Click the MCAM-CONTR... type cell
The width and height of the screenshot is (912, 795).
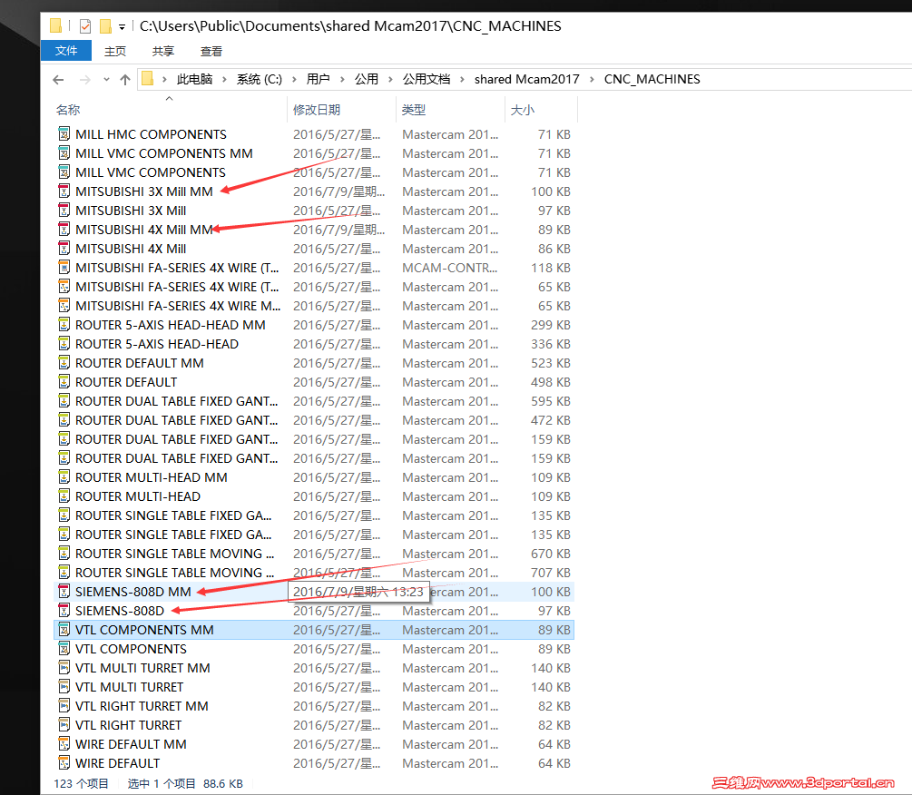(x=449, y=268)
